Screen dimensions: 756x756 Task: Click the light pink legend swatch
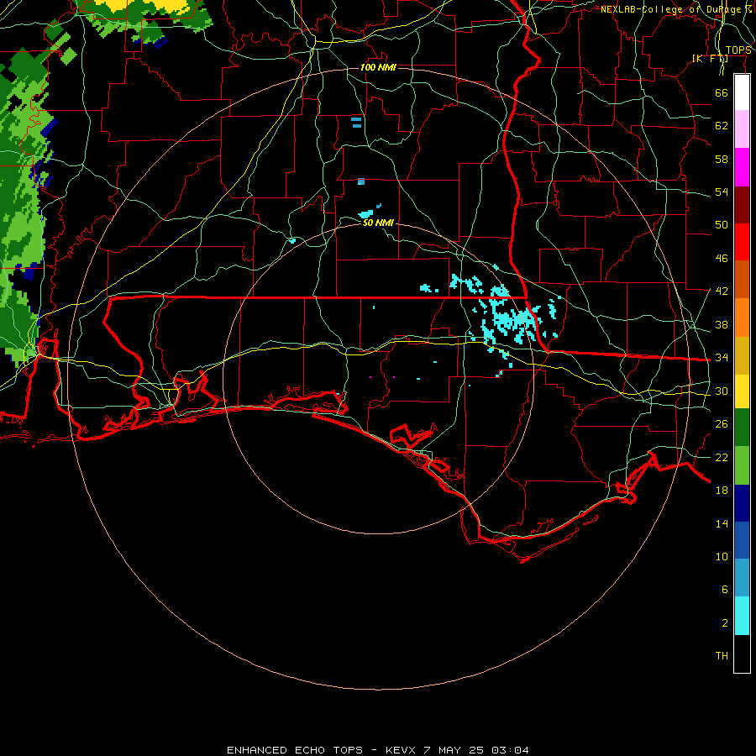click(x=742, y=129)
